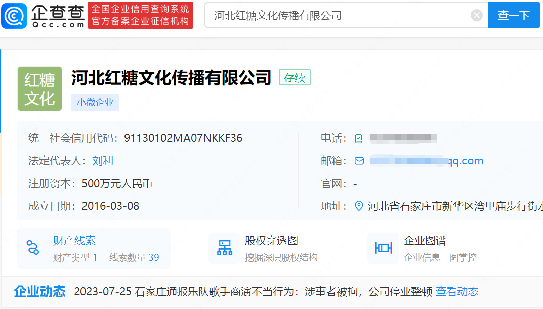Open the blurred qq.com email link
Image resolution: width=543 pixels, height=309 pixels.
[427, 161]
